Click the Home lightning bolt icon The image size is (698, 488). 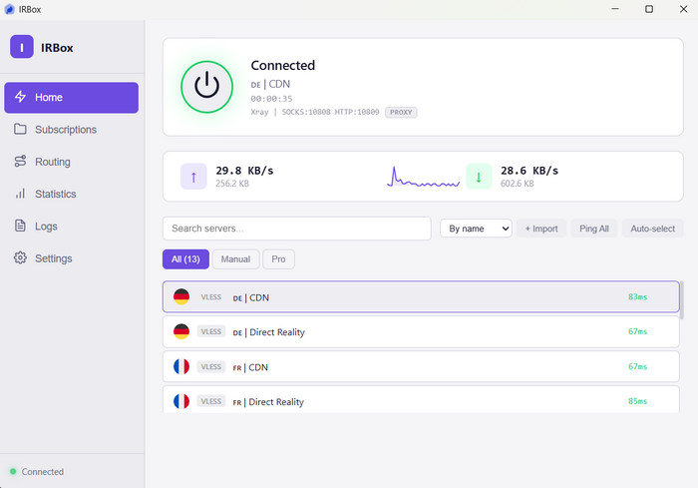[x=21, y=98]
